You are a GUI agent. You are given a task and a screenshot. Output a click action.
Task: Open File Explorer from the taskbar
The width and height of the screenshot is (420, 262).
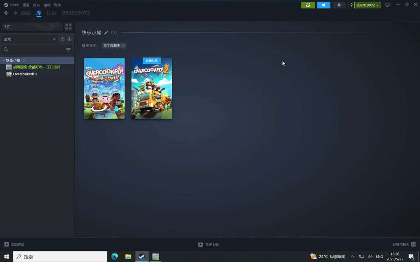tap(128, 257)
